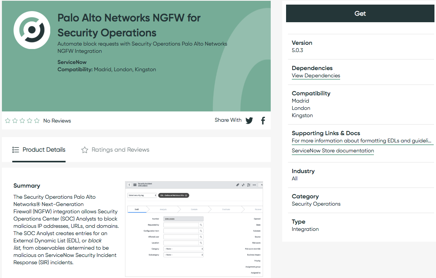Open the Product Details tab

click(39, 150)
